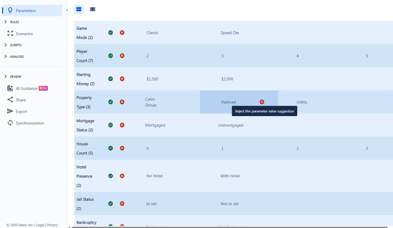Switch to the column layout view icon

93,9
